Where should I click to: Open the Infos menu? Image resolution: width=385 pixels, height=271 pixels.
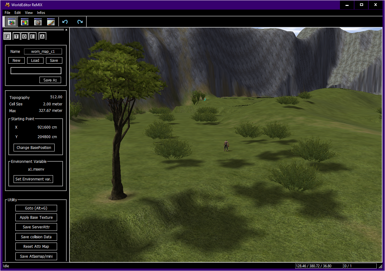pos(41,13)
